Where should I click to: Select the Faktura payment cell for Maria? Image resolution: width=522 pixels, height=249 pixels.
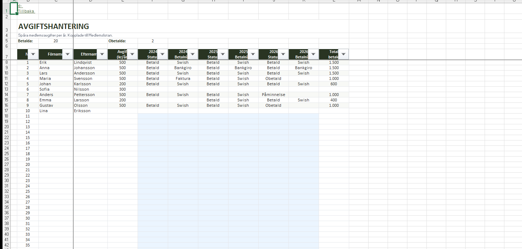pyautogui.click(x=183, y=78)
